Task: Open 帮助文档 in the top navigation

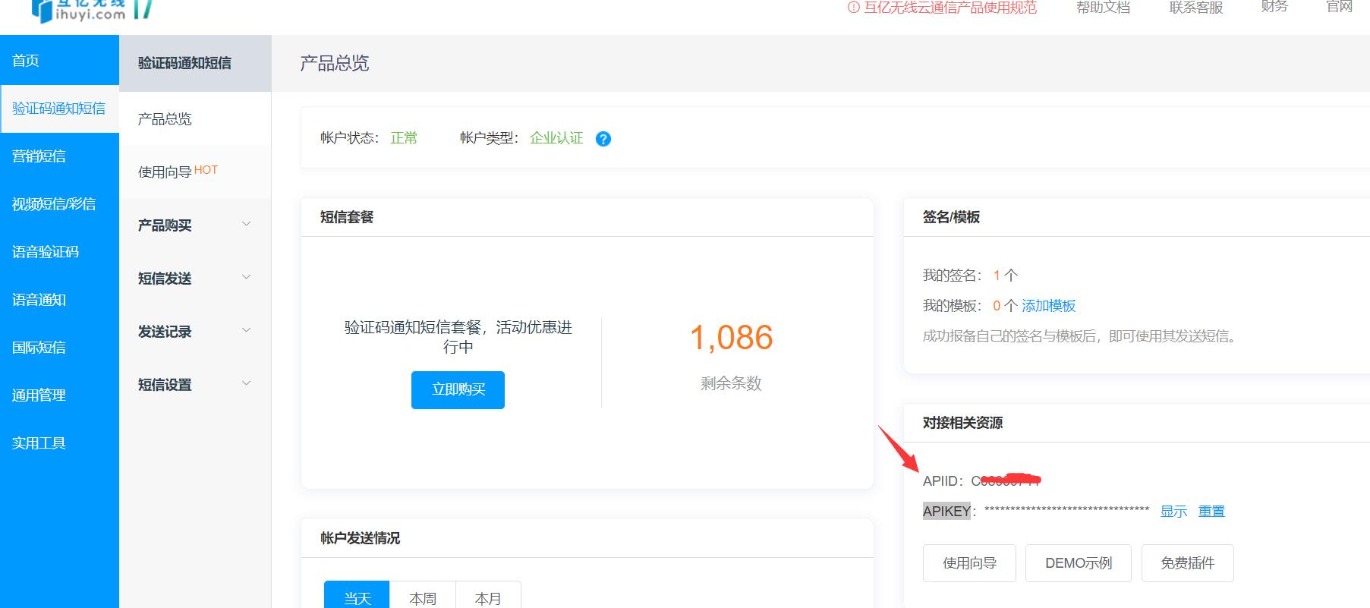Action: click(1103, 8)
